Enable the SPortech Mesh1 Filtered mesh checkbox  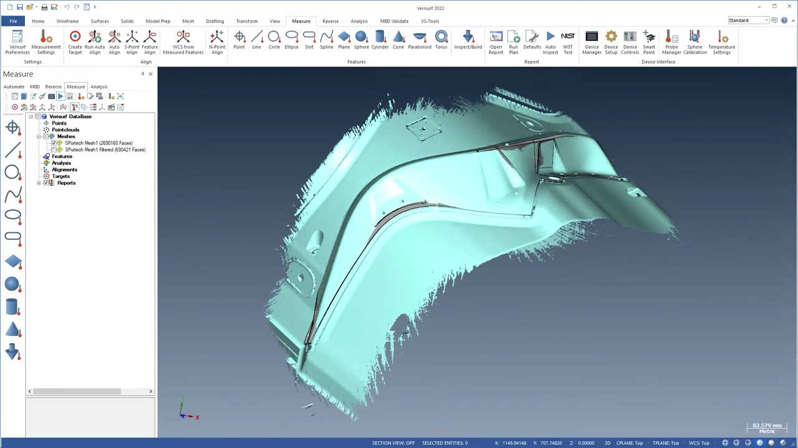point(54,150)
